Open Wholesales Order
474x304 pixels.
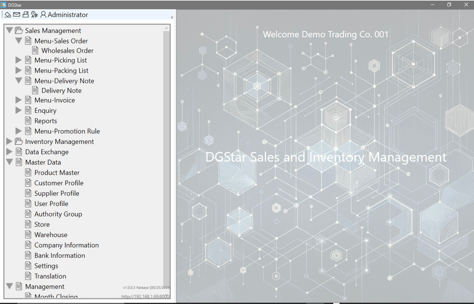(x=68, y=50)
